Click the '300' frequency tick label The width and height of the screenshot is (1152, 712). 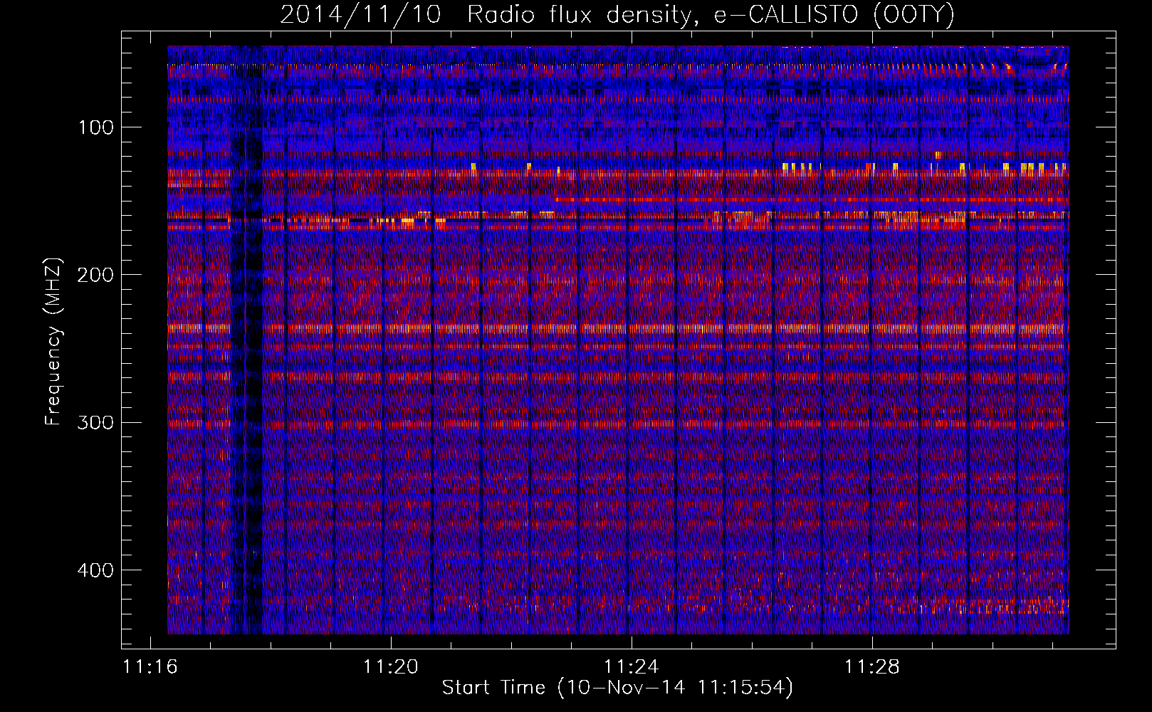pyautogui.click(x=95, y=422)
